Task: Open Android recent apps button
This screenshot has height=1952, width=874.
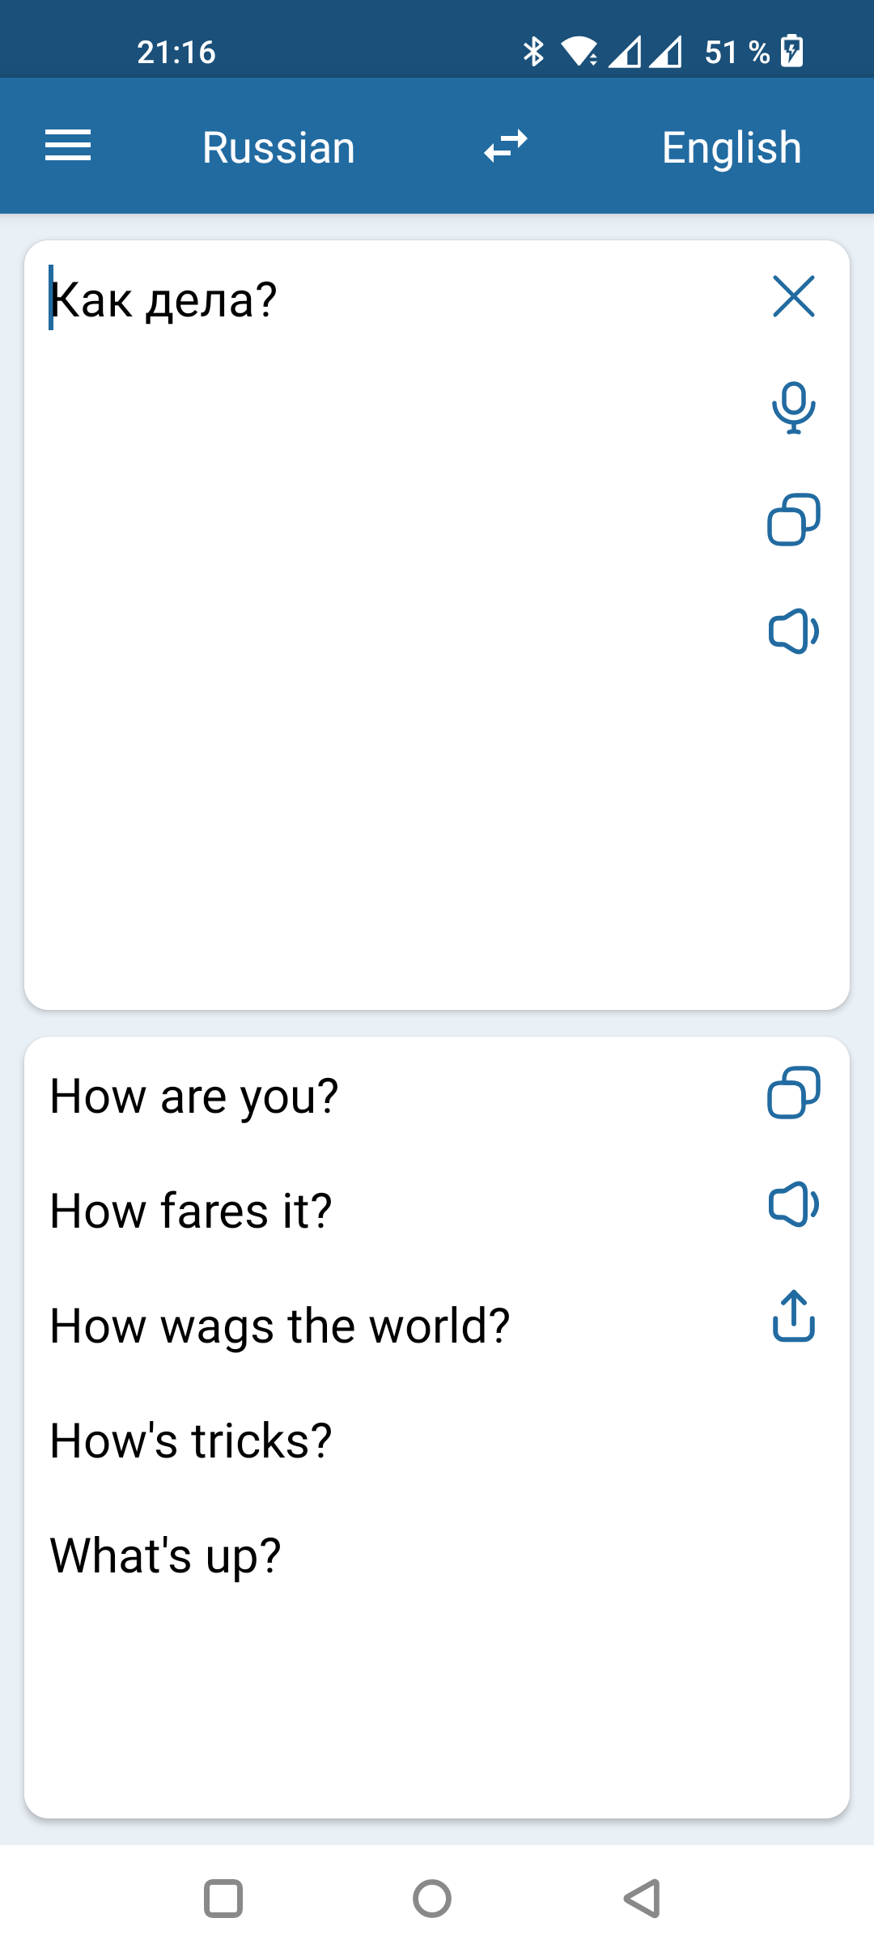Action: pos(223,1899)
